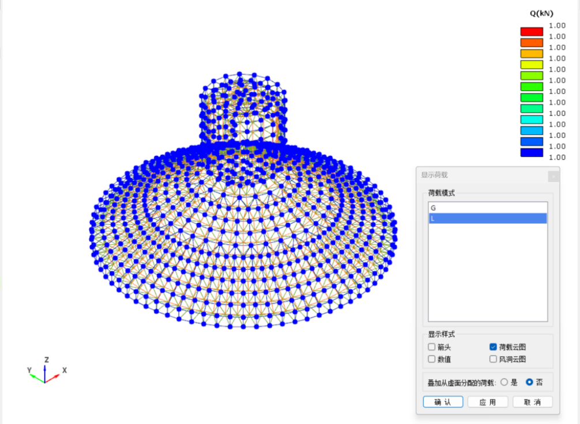This screenshot has height=424, width=580.
Task: Click the yellow legend color swatch
Action: click(x=532, y=65)
